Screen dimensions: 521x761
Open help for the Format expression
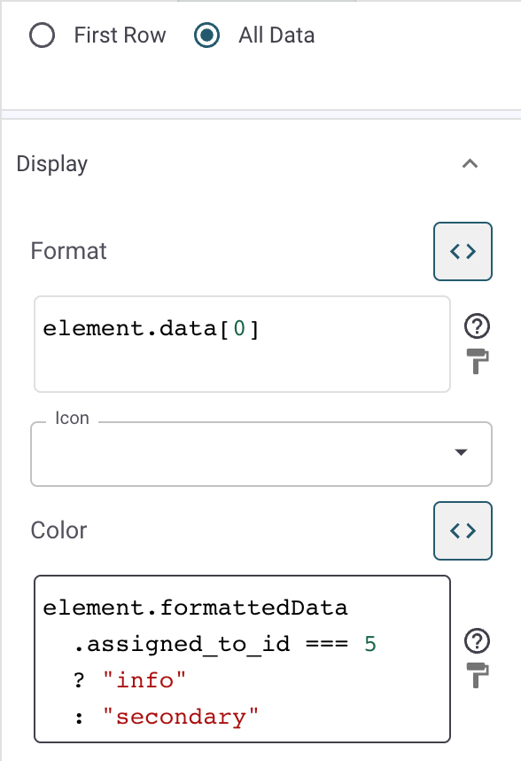(477, 326)
